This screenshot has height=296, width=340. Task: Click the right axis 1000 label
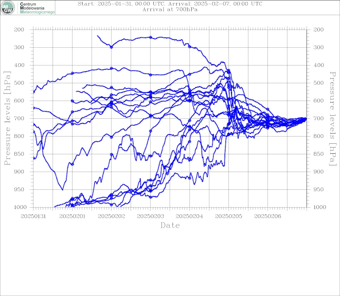pyautogui.click(x=320, y=207)
